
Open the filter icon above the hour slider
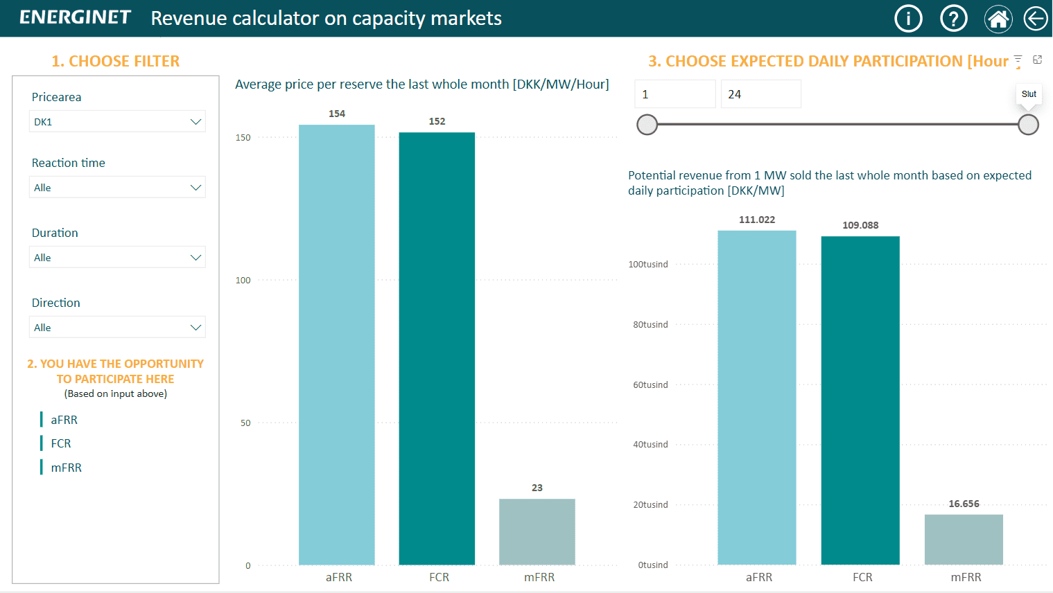point(1018,60)
